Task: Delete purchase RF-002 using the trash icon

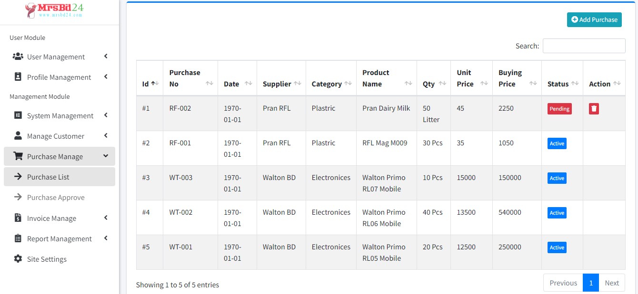Action: click(x=593, y=108)
